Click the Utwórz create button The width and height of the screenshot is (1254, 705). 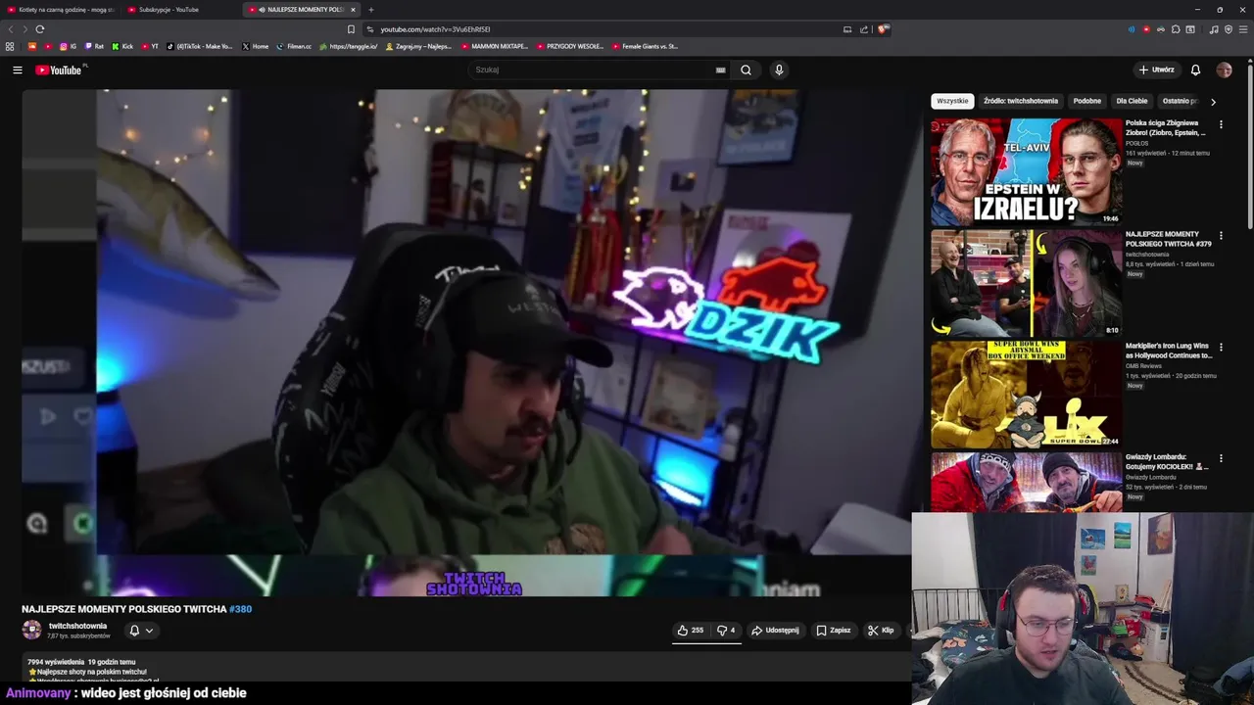coord(1156,70)
